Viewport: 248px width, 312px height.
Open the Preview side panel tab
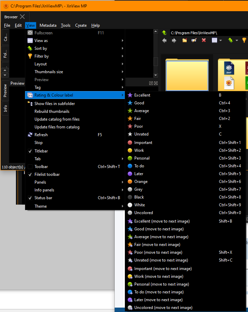[x=5, y=90]
